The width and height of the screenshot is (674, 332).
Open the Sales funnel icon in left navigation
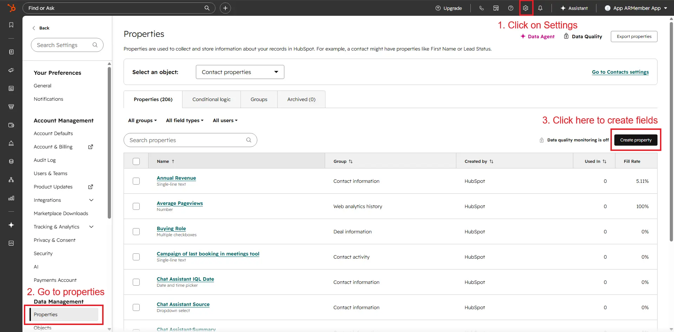(11, 107)
